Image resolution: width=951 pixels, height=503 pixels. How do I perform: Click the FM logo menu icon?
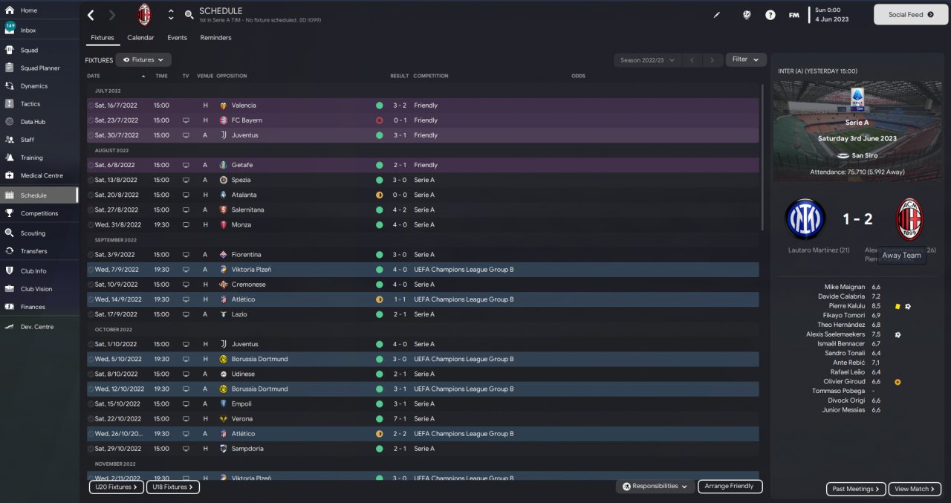coord(794,15)
